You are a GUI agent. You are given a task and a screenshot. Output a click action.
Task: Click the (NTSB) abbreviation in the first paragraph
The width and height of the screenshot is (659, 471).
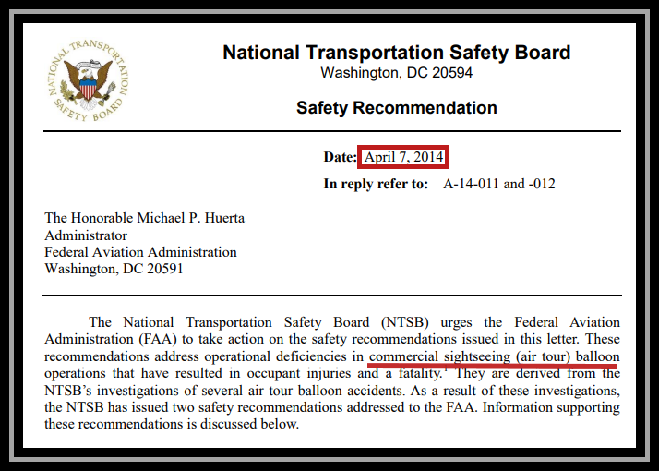(x=405, y=322)
